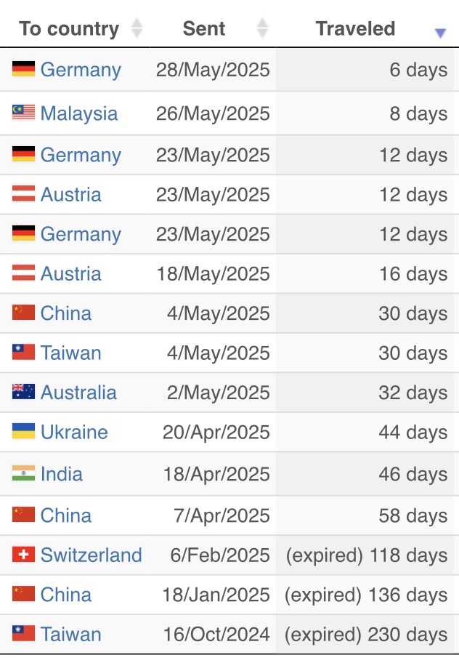
Task: Open the Ukraine country link
Action: [74, 432]
